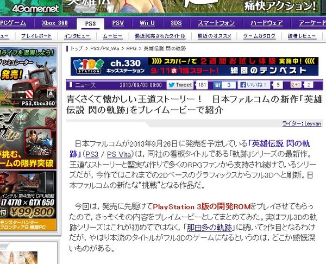
Task: Click the Tweet button
Action: click(180, 85)
